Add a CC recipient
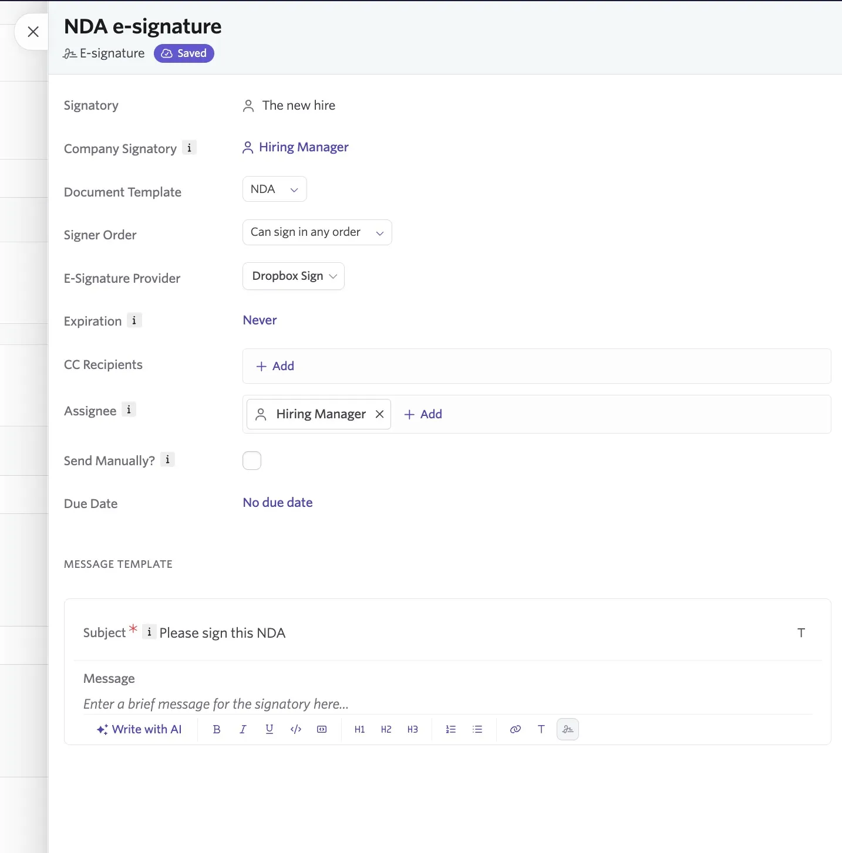The height and width of the screenshot is (853, 842). tap(275, 366)
